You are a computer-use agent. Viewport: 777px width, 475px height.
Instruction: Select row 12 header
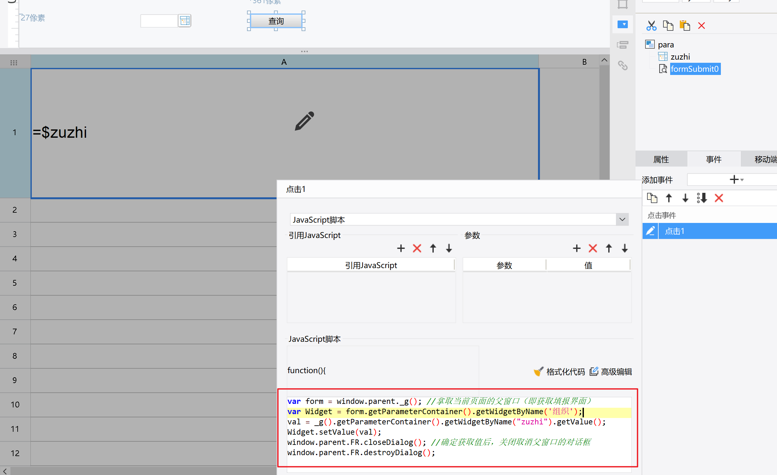click(15, 453)
